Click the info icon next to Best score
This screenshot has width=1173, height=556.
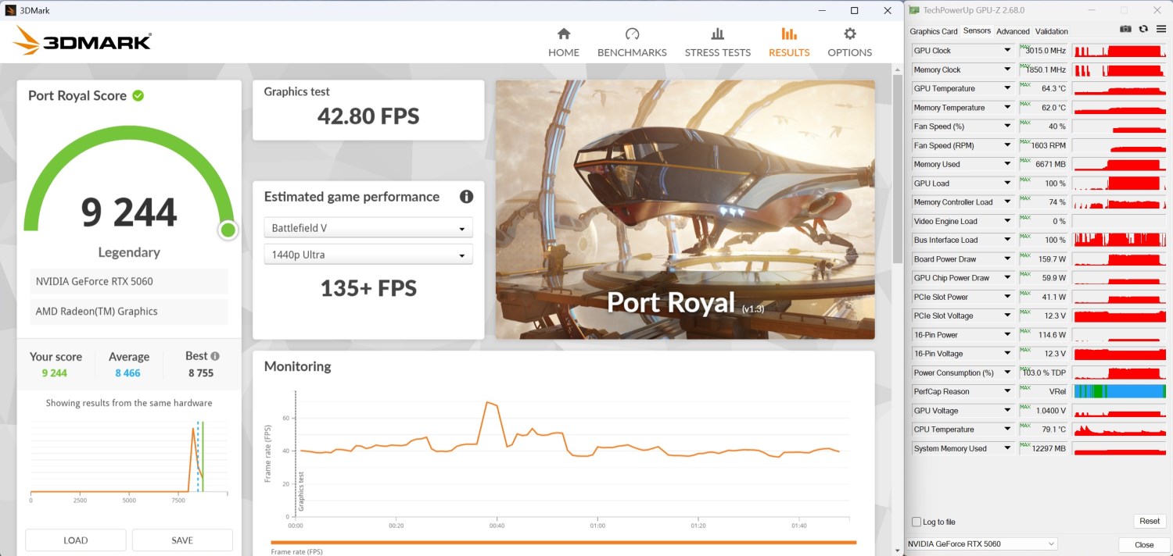215,356
